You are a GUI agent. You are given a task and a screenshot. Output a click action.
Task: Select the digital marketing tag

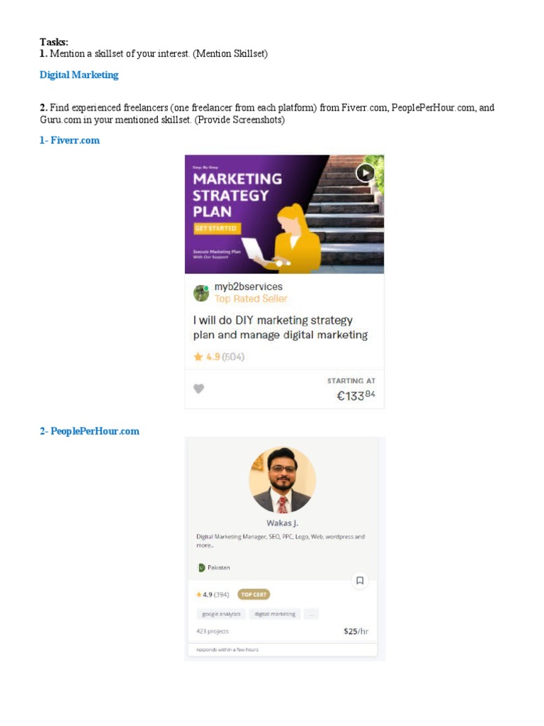point(275,614)
